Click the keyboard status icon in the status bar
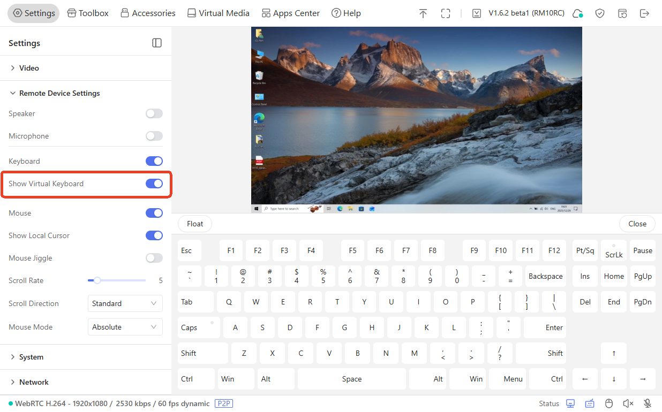Image resolution: width=662 pixels, height=412 pixels. (590, 403)
